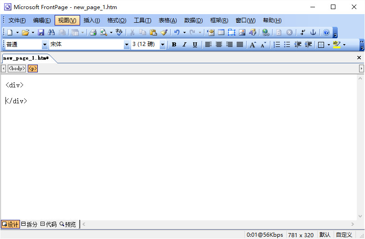Expand the borders dropdown arrow
The width and height of the screenshot is (365, 239).
tap(329, 45)
